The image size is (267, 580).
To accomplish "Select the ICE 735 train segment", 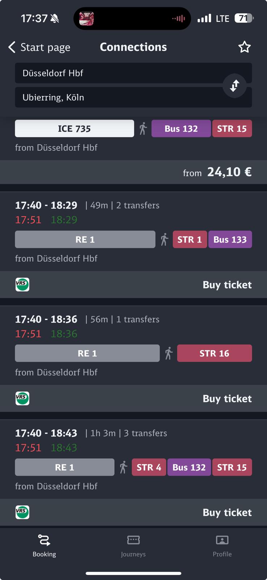I will pyautogui.click(x=74, y=129).
